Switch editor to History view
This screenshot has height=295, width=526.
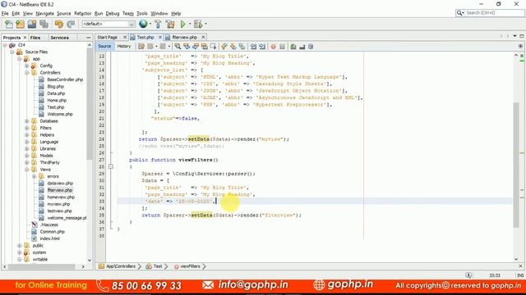coord(124,46)
